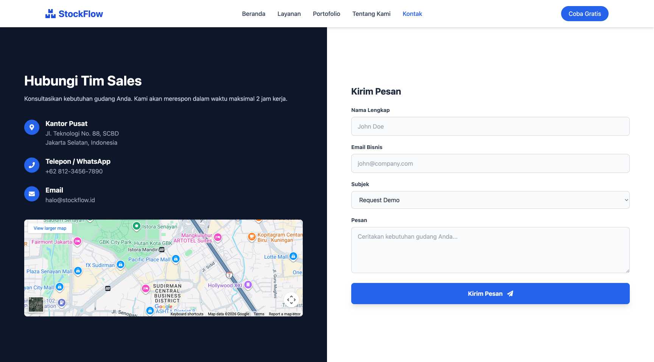Click the View larger map link

50,228
